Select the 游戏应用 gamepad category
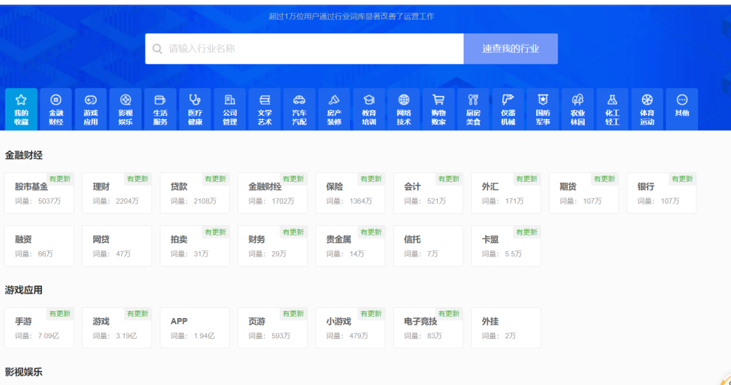731x385 pixels. coord(91,109)
